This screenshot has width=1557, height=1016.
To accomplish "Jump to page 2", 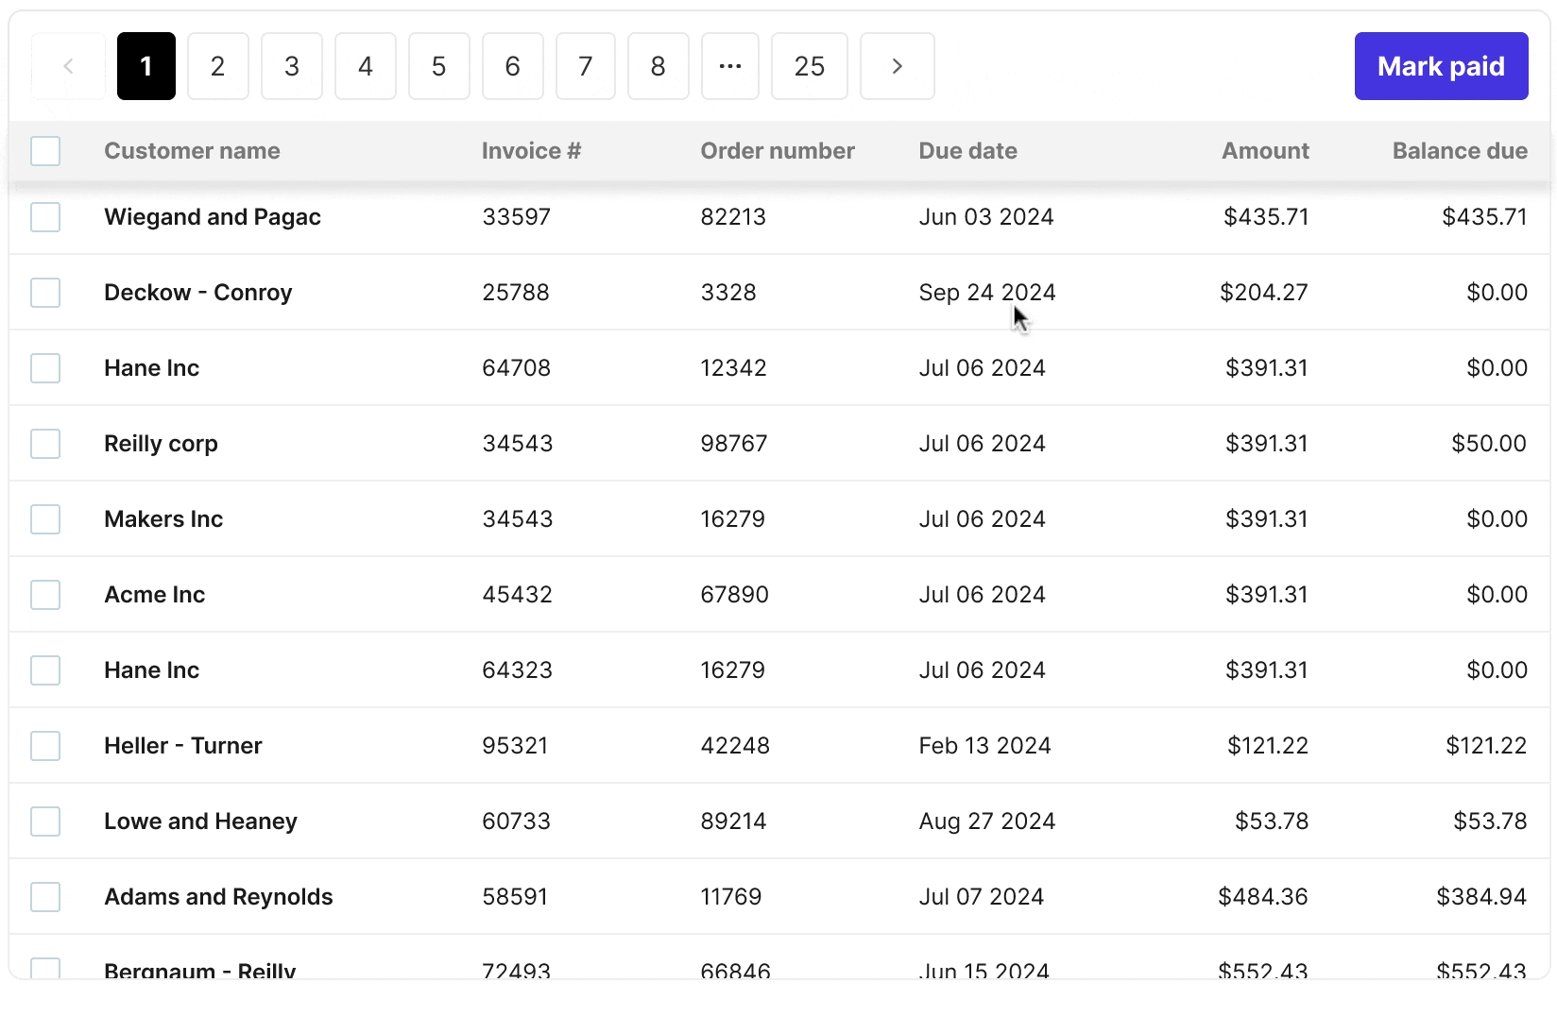I will 217,66.
